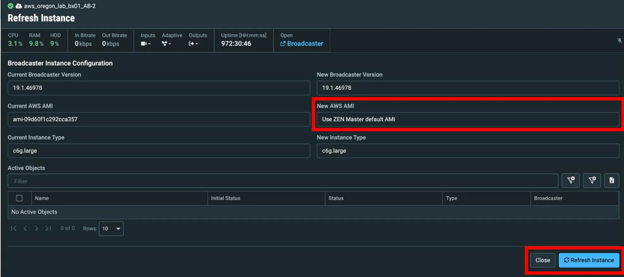Click the filter settings gear icon
The height and width of the screenshot is (277, 624).
point(592,181)
